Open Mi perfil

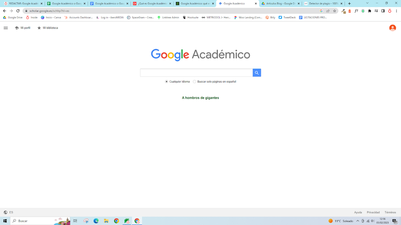point(23,28)
